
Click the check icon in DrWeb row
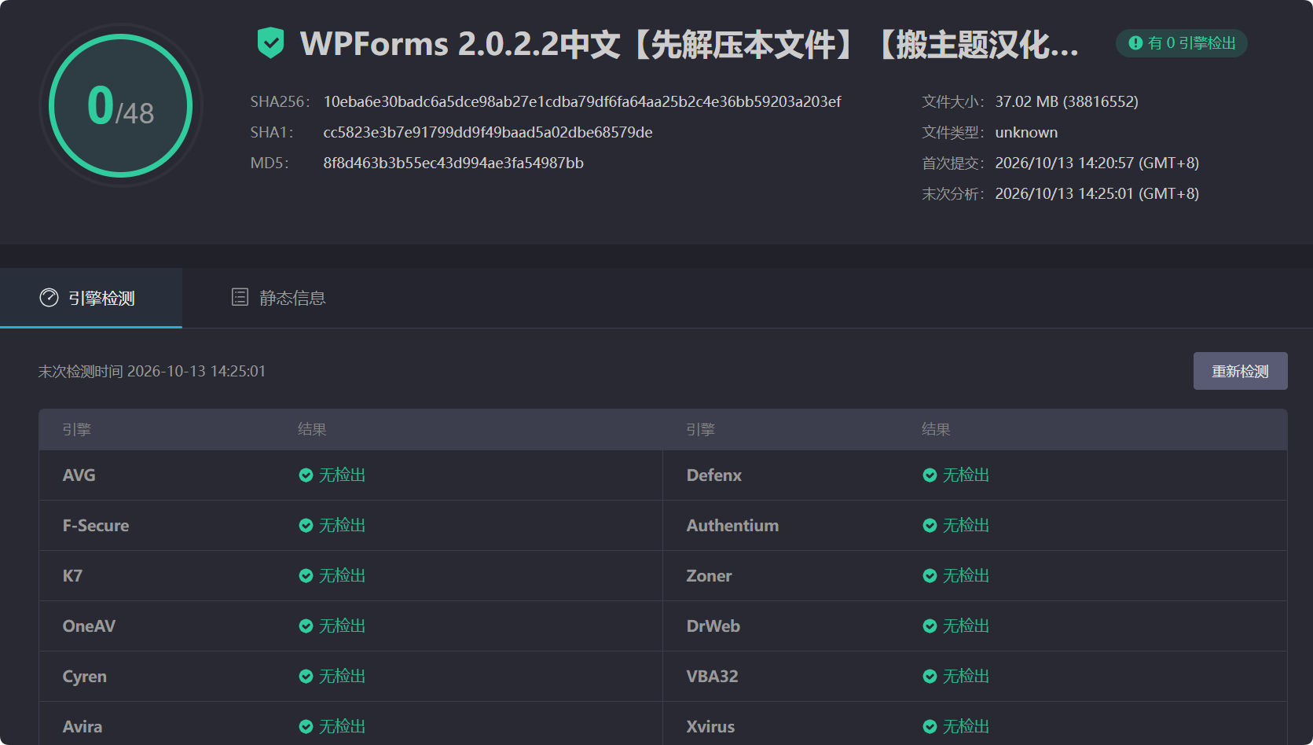930,626
